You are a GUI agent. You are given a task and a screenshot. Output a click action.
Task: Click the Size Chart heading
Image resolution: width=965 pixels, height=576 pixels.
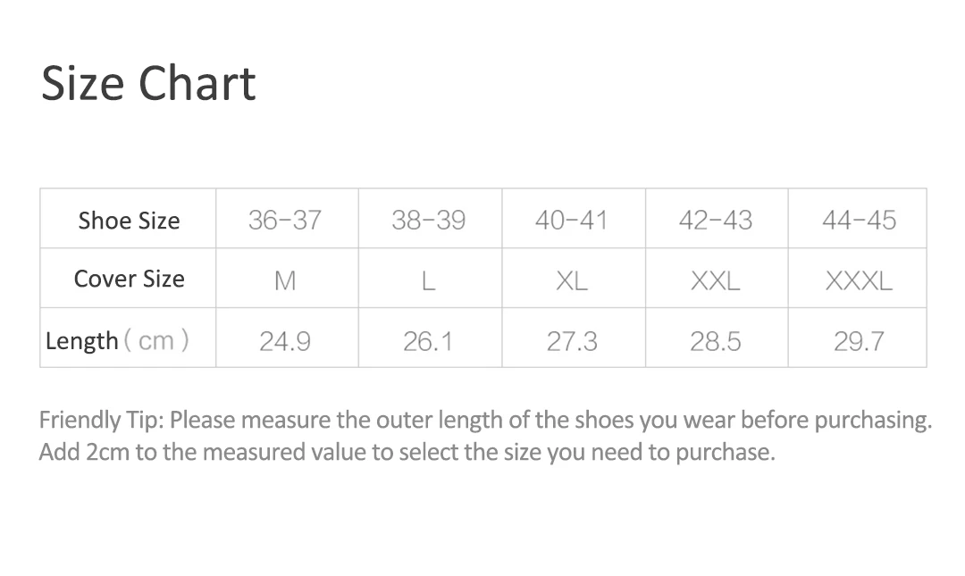click(x=148, y=83)
